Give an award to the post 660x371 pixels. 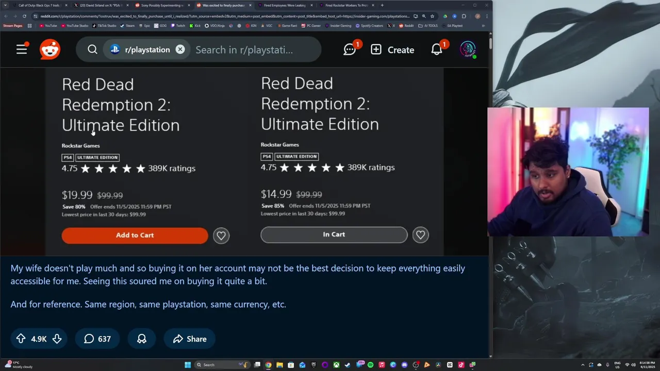pyautogui.click(x=141, y=339)
